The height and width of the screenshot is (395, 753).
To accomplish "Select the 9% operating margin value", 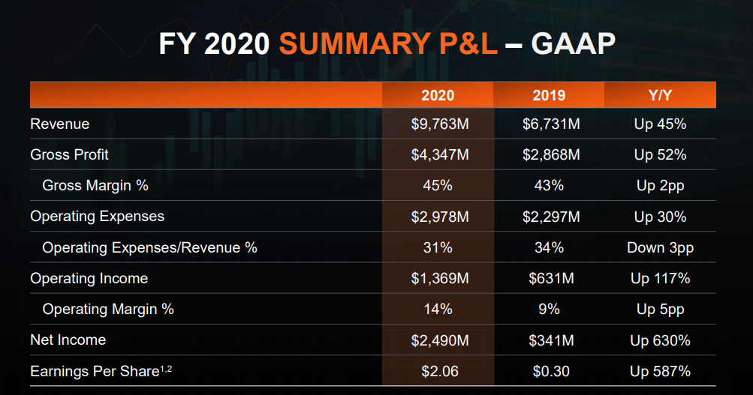I will coord(549,310).
